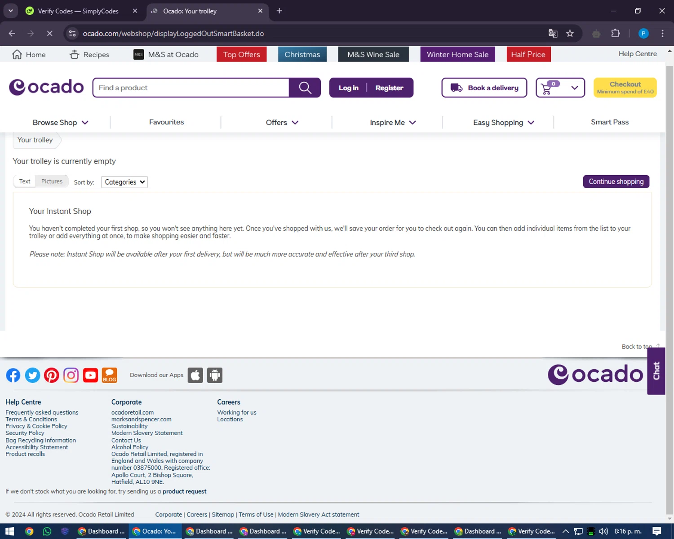Image resolution: width=674 pixels, height=539 pixels.
Task: Expand the Easy Shopping menu
Action: (x=504, y=122)
